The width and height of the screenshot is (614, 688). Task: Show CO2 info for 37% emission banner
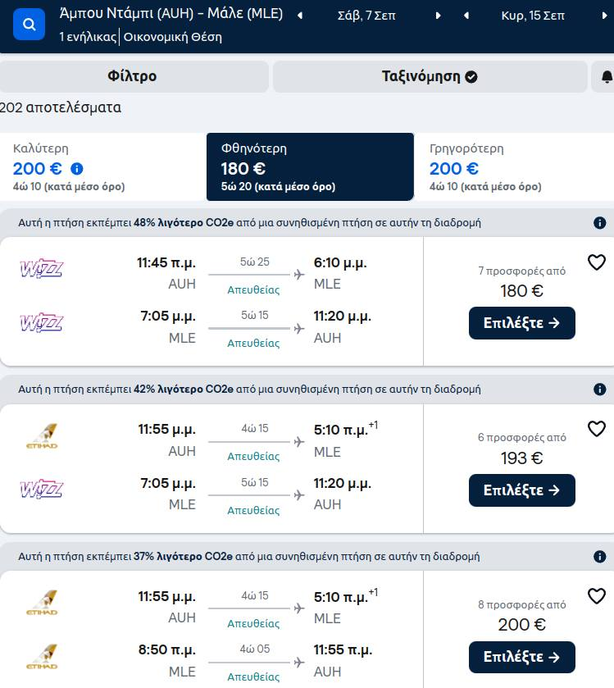[x=599, y=557]
